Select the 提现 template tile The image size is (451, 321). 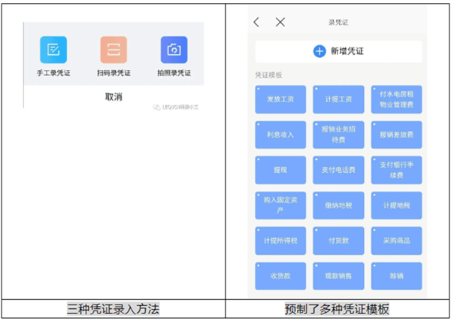point(280,170)
